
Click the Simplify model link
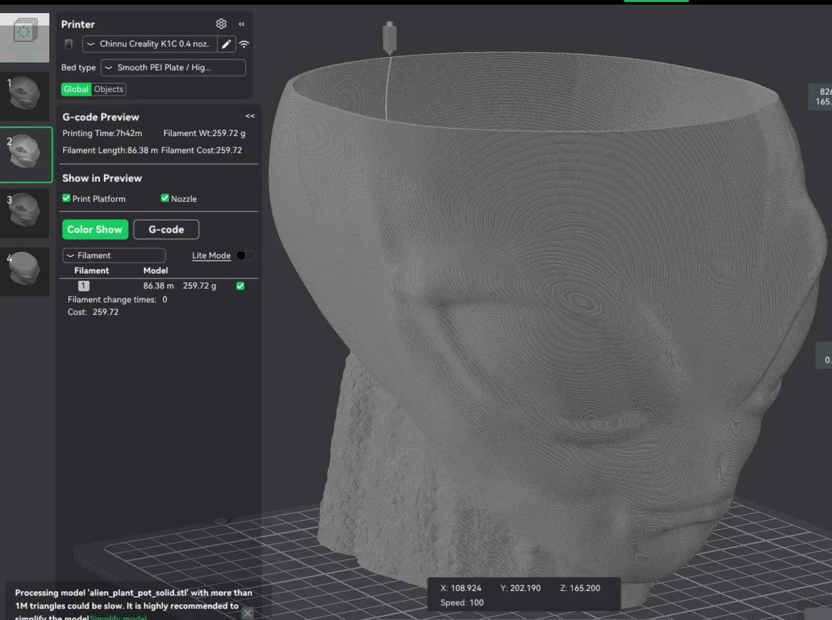point(118,617)
